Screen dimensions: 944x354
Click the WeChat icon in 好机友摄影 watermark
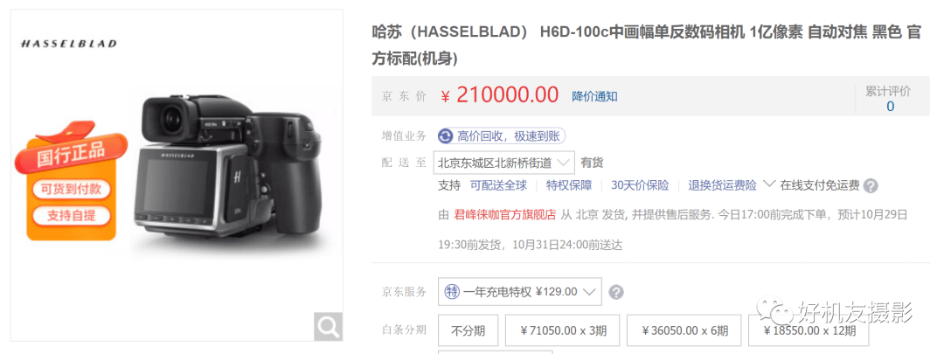click(774, 313)
